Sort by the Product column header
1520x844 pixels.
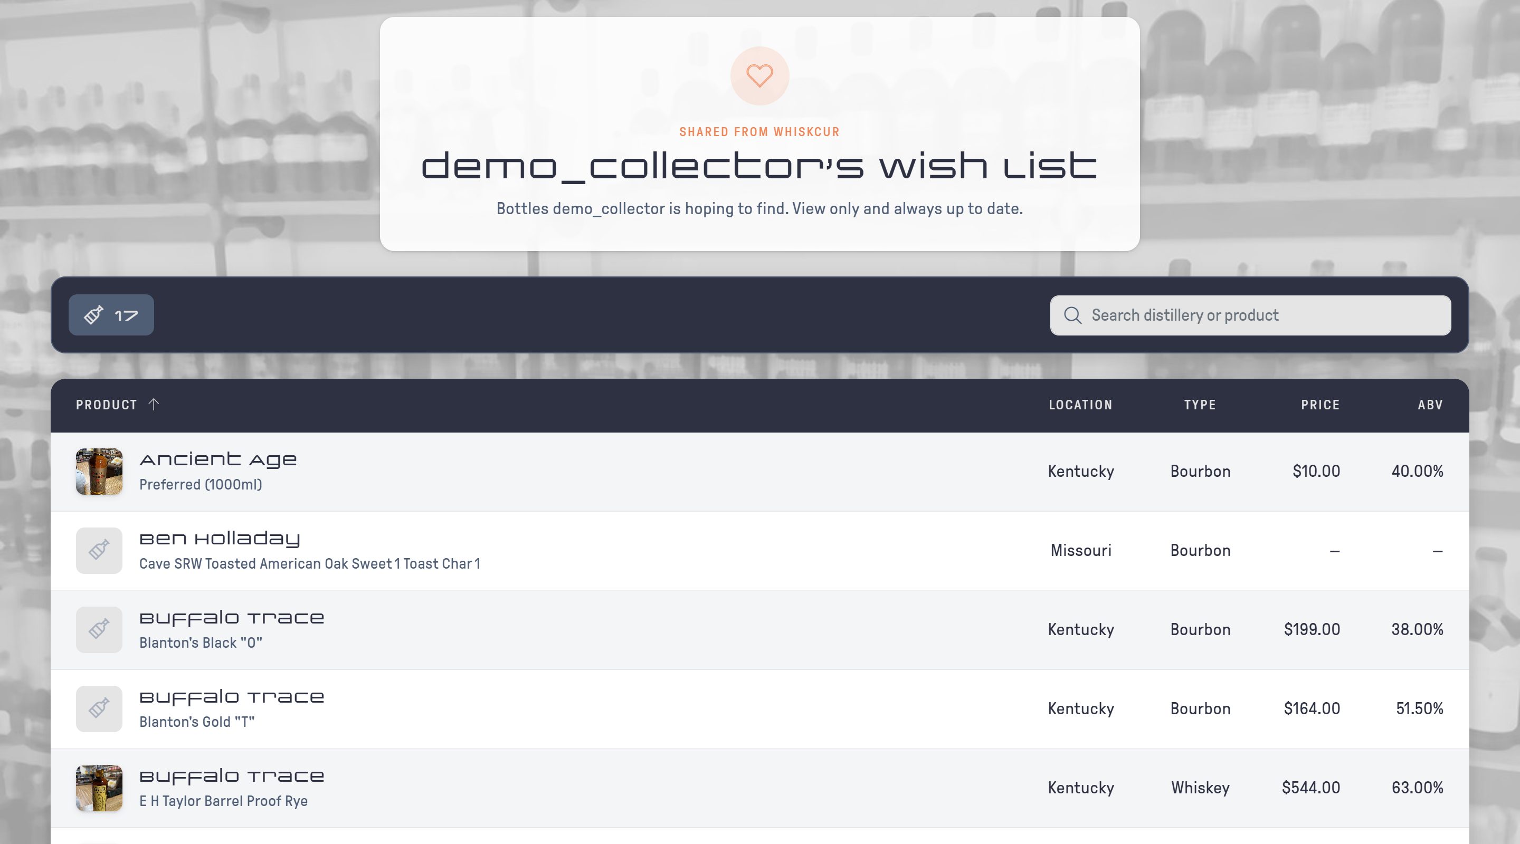pos(106,405)
